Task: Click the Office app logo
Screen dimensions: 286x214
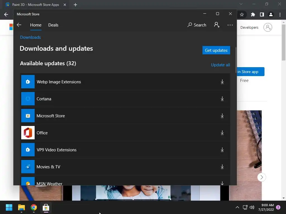Action: (28, 133)
